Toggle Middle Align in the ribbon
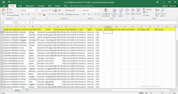 [53, 10]
